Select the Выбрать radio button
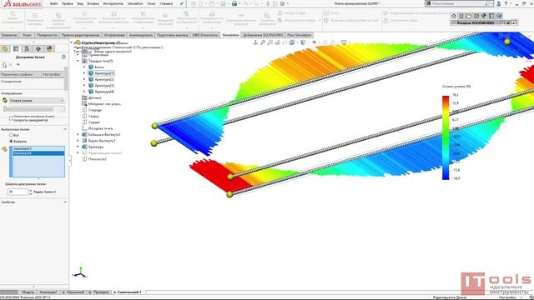 coord(11,141)
